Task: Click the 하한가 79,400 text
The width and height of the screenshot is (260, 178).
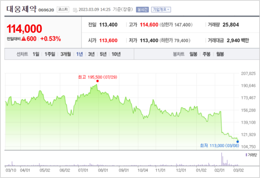Action: tap(175, 40)
